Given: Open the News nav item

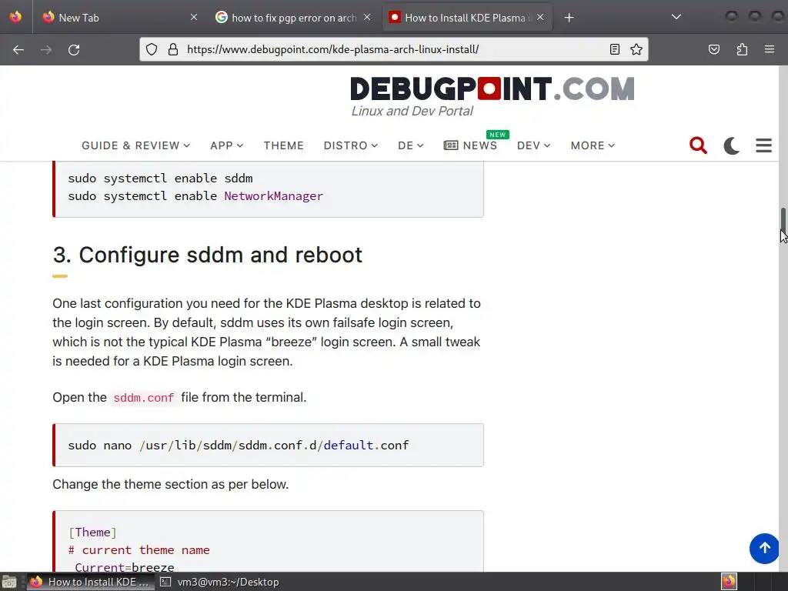Looking at the screenshot, I should coord(470,145).
